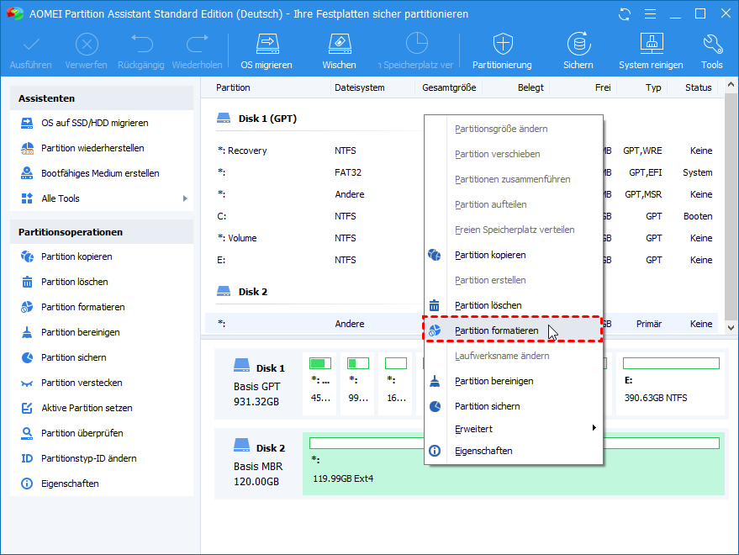
Task: Expand Erweitert submenu in context menu
Action: (513, 429)
